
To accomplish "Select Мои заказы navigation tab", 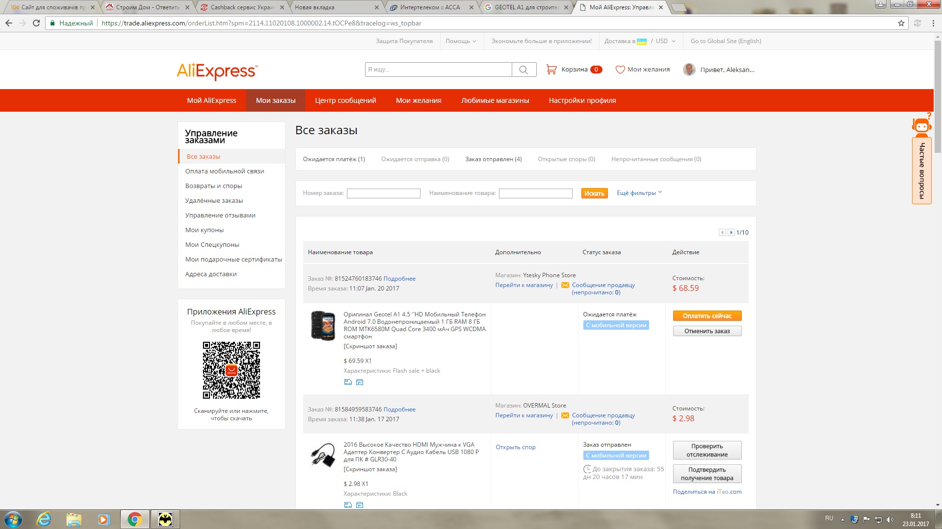I will coord(276,100).
